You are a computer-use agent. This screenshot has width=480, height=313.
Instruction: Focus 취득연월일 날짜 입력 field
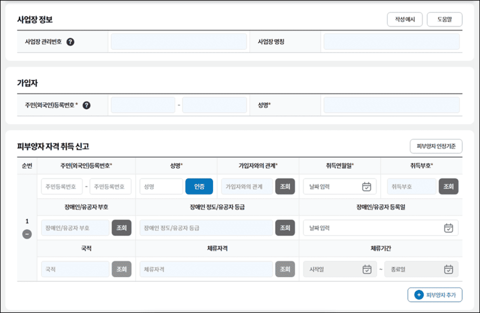click(339, 186)
